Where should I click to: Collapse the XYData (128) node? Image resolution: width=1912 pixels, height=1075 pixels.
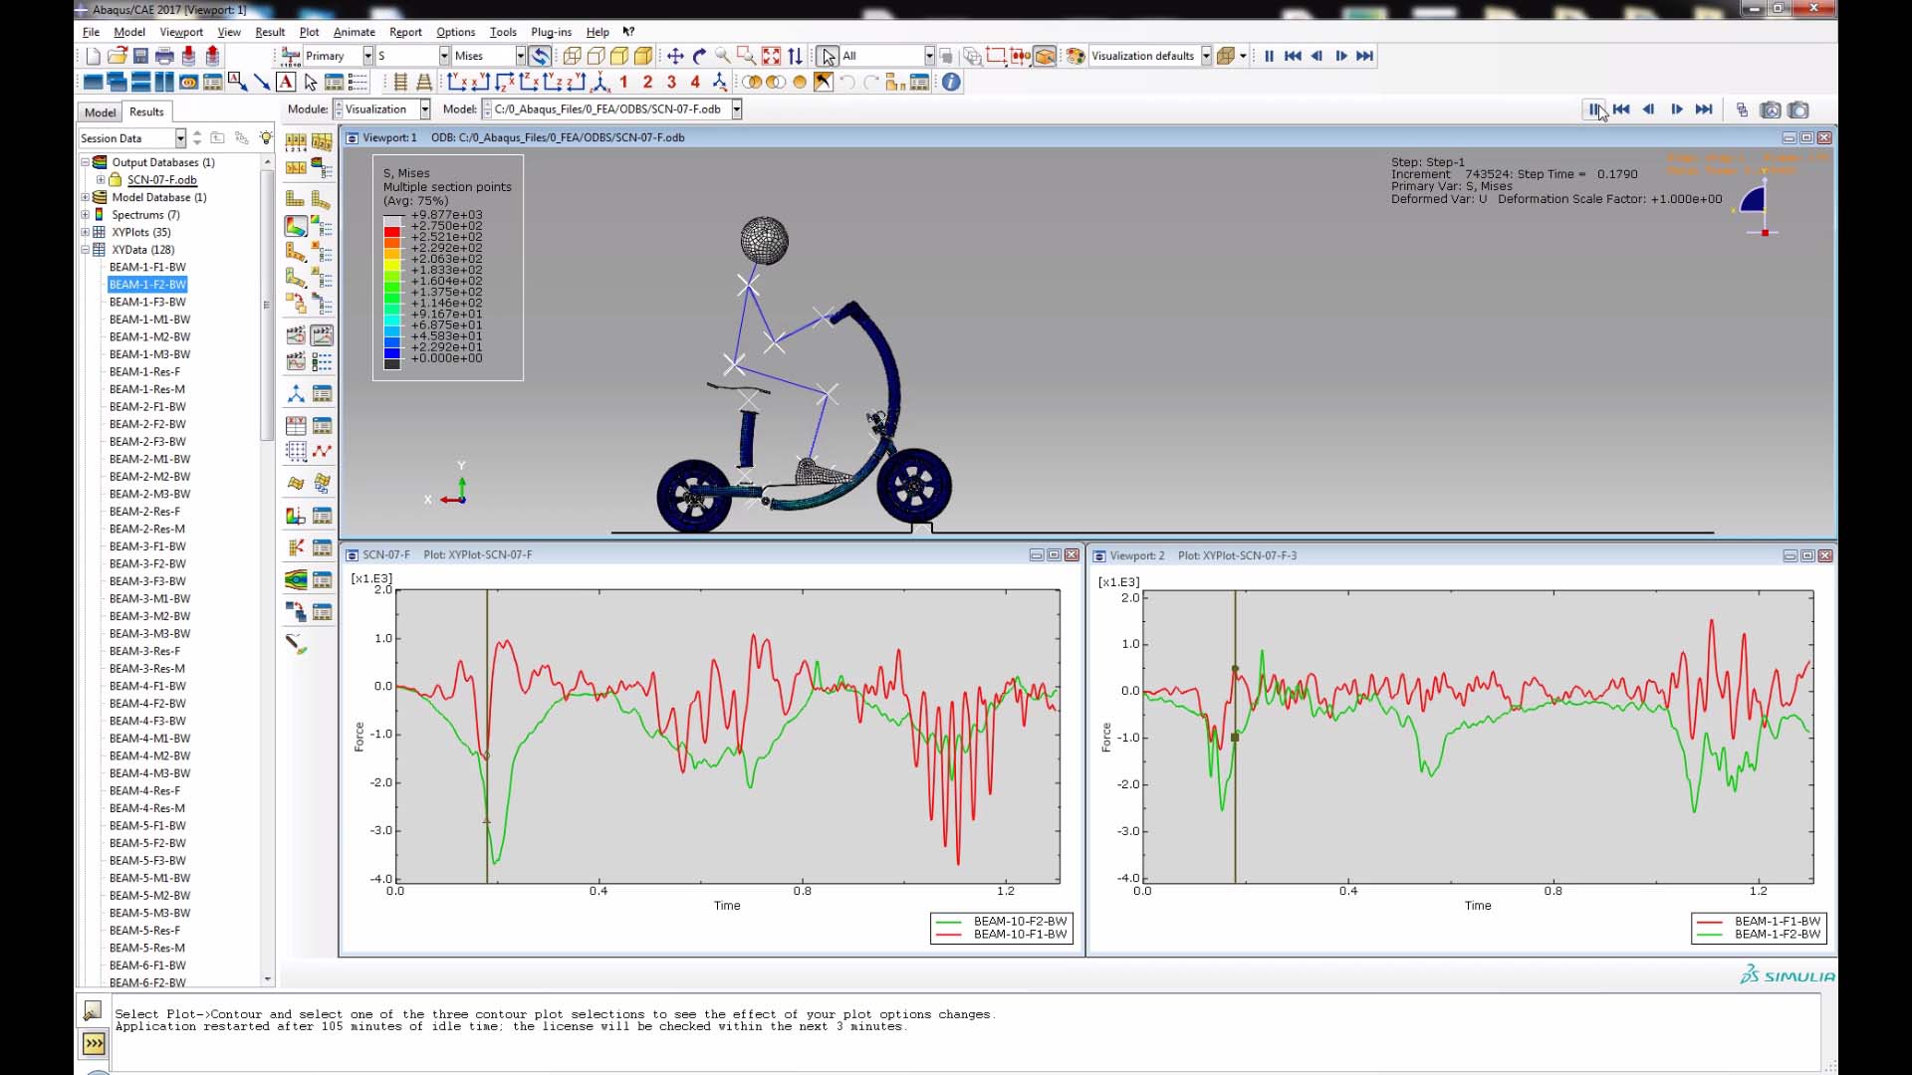pos(86,250)
